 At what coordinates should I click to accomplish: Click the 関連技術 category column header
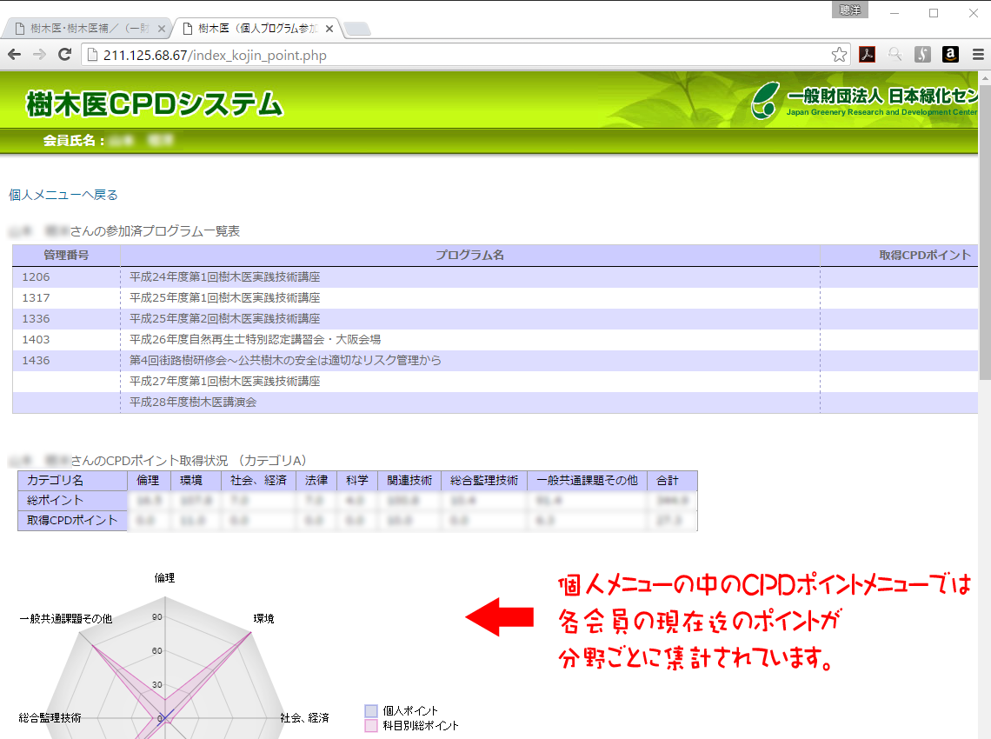tap(409, 481)
